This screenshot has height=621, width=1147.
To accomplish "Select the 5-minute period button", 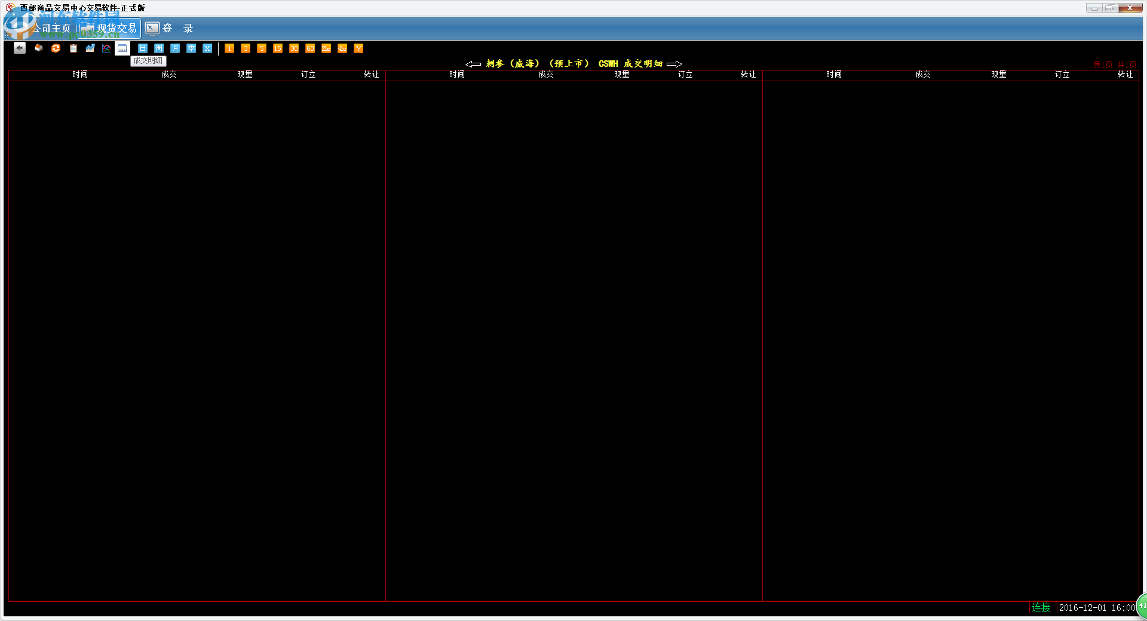I will coord(262,48).
